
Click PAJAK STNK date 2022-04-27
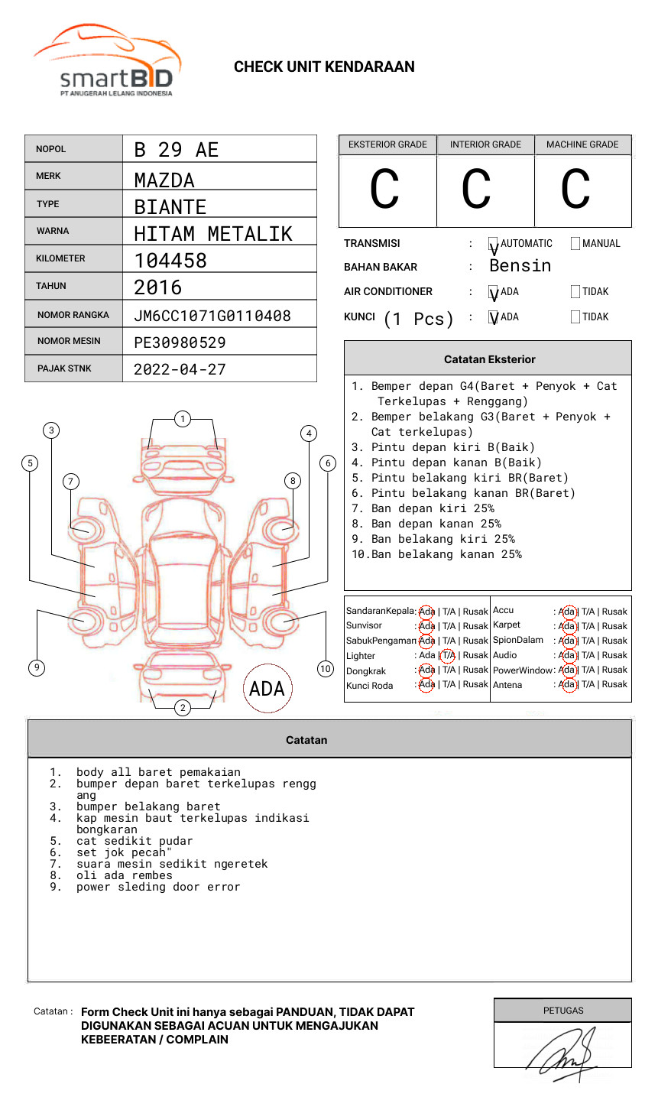tap(180, 369)
